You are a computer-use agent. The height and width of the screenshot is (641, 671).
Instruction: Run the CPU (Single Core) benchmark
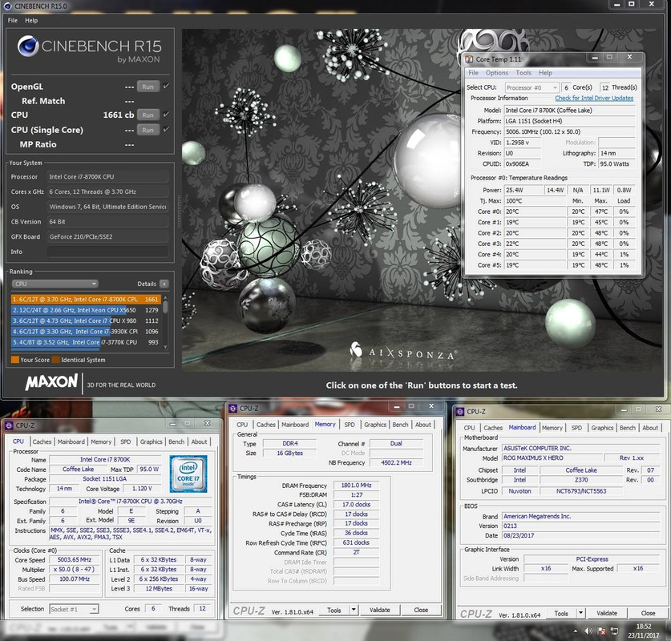pyautogui.click(x=148, y=130)
